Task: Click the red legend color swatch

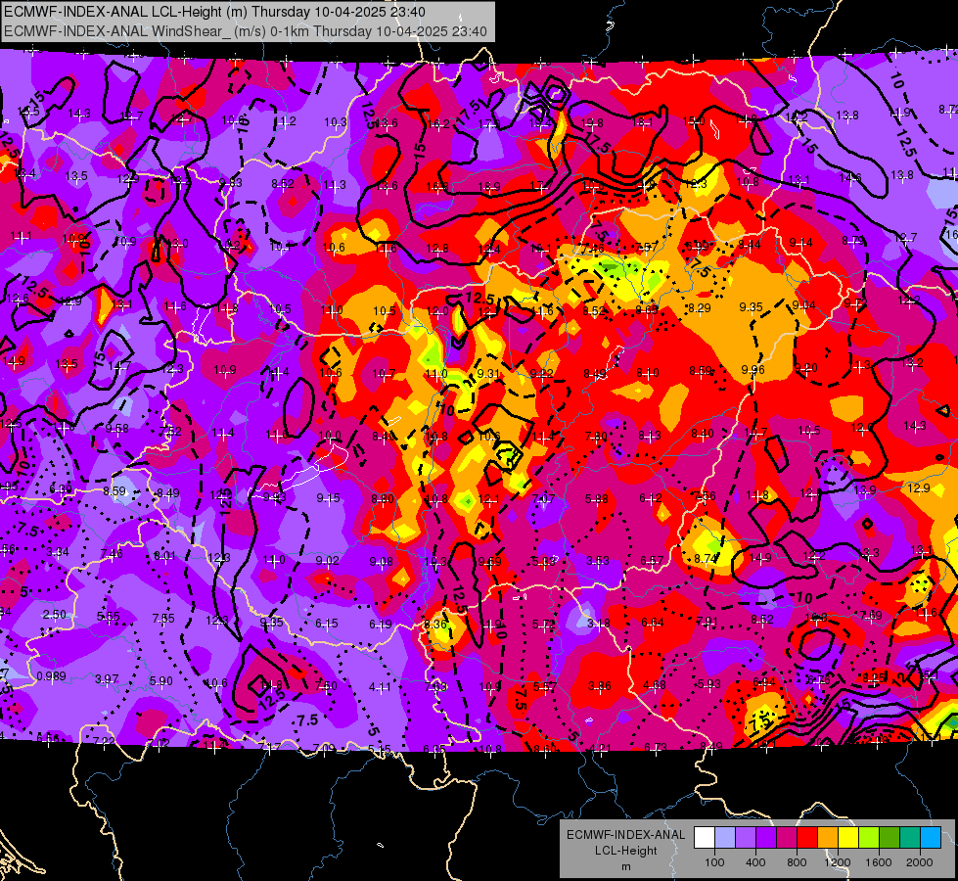Action: [x=807, y=837]
